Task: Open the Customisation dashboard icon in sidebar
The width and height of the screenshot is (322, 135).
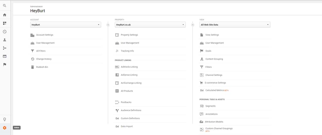Action: point(4,23)
